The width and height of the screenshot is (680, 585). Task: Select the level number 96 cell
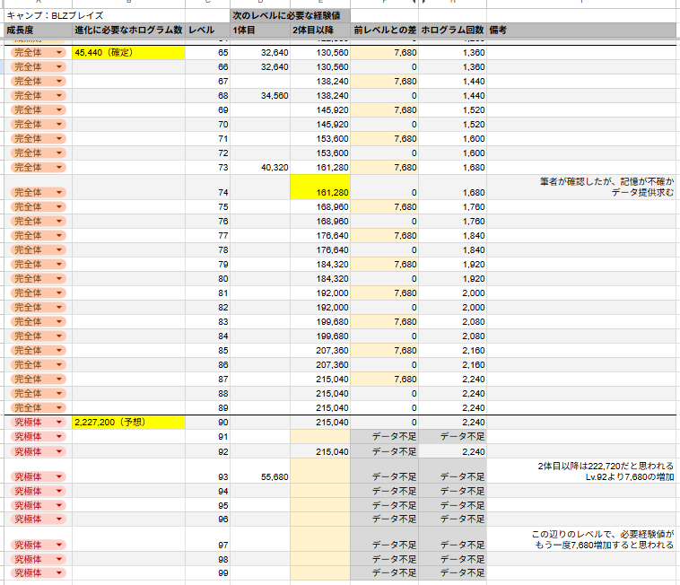tap(208, 520)
